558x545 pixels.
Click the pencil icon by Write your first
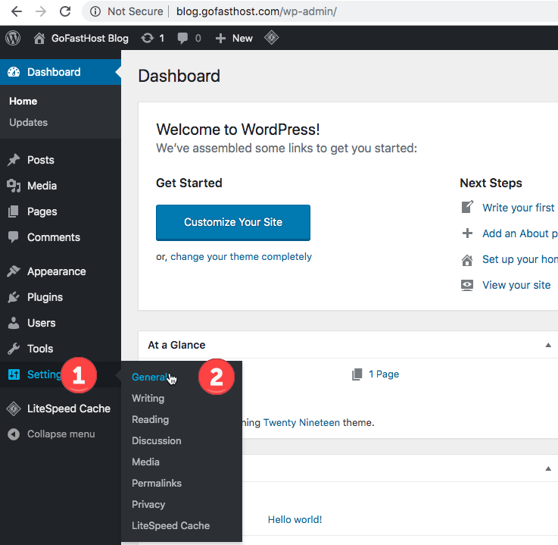click(x=467, y=207)
